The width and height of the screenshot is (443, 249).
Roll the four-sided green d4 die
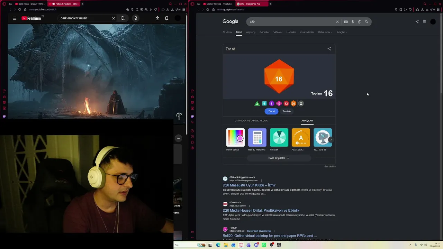pos(257,103)
